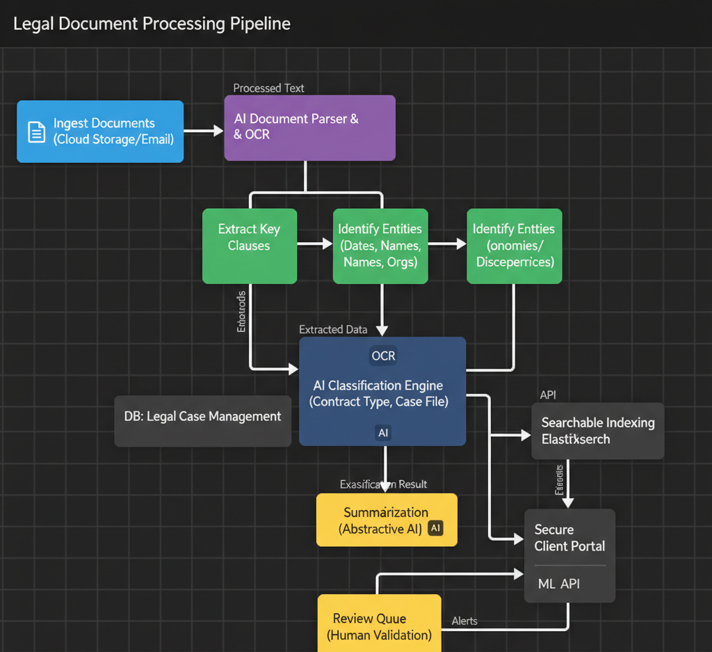Click the Secure Client Portal heading
712x652 pixels.
(569, 538)
